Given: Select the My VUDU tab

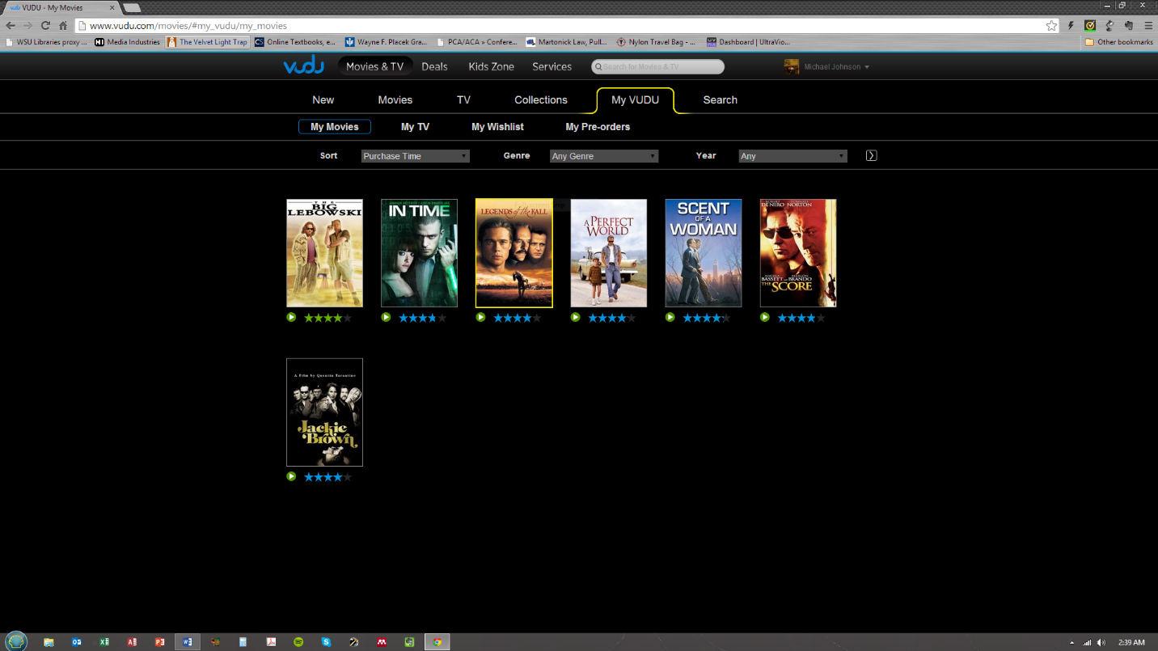Looking at the screenshot, I should pyautogui.click(x=636, y=100).
